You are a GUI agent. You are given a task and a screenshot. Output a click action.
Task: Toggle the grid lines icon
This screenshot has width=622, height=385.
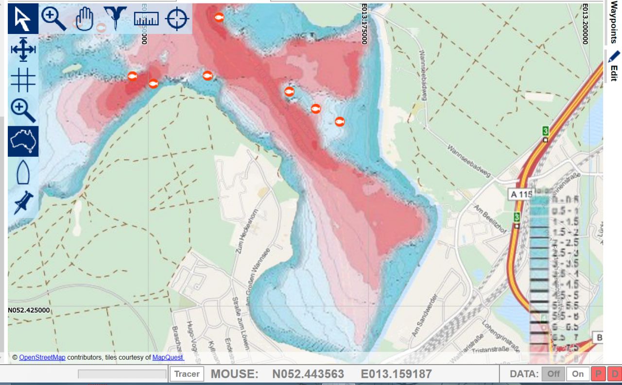click(23, 80)
